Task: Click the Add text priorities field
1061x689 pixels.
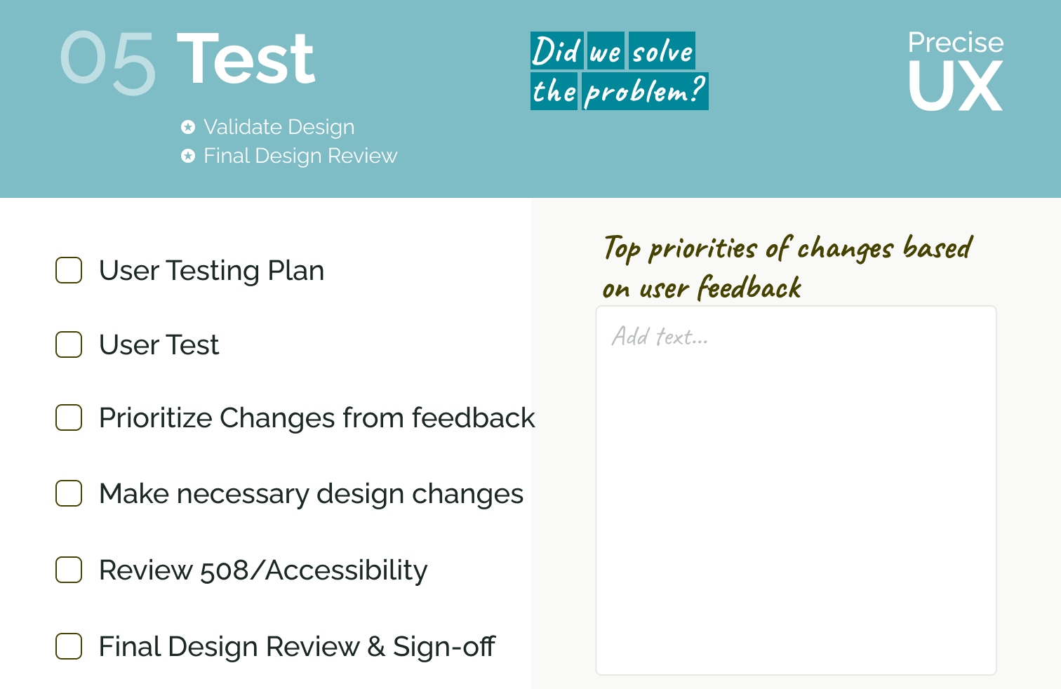Action: [796, 490]
